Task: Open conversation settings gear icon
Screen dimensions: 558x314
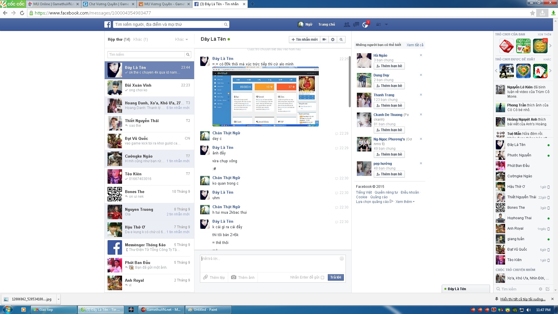Action: [333, 40]
